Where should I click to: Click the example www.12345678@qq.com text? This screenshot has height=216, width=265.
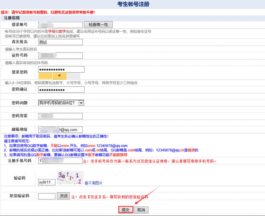[x=107, y=146]
